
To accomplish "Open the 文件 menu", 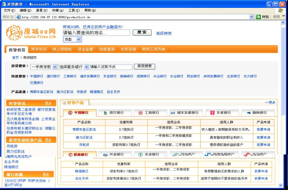I will tap(9, 11).
